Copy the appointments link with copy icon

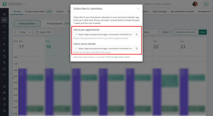point(136,34)
